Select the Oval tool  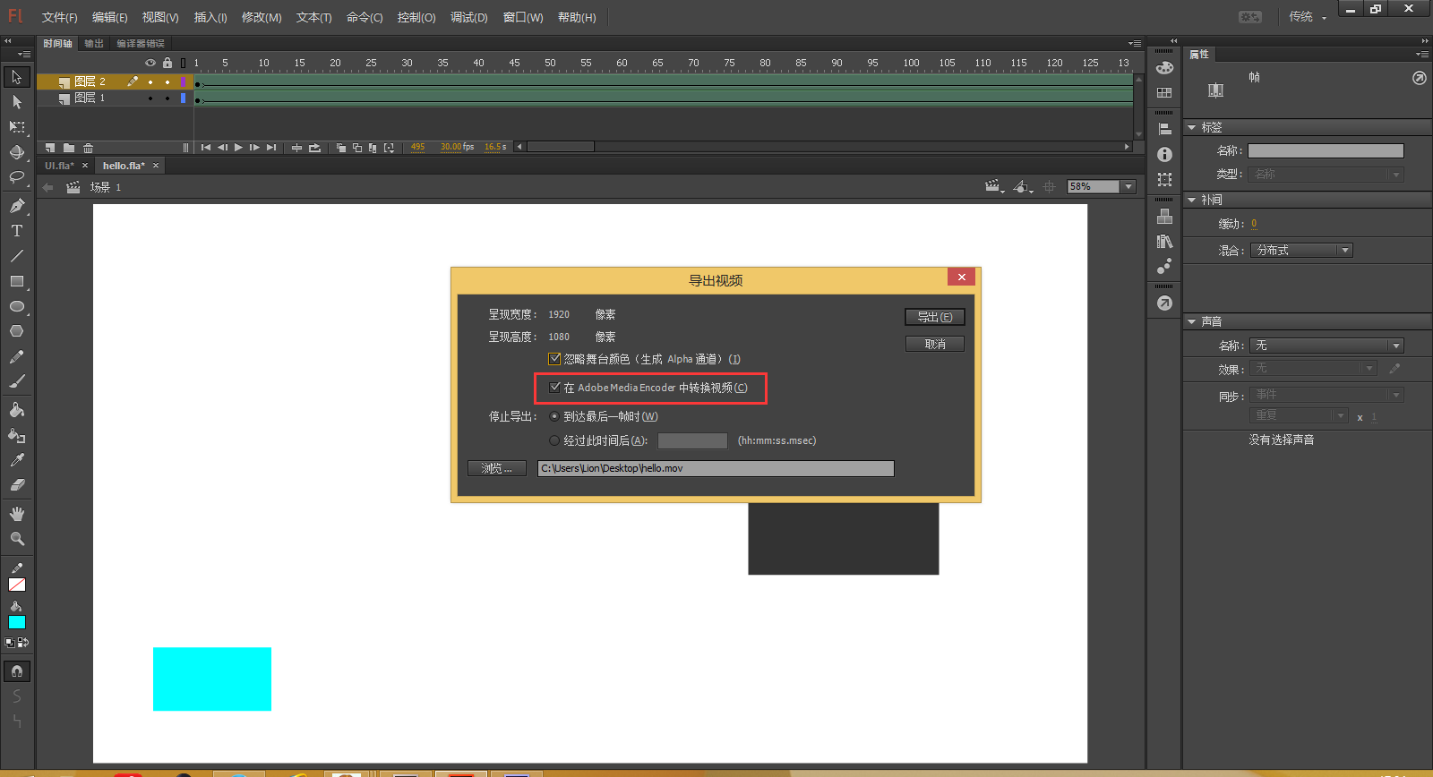17,306
